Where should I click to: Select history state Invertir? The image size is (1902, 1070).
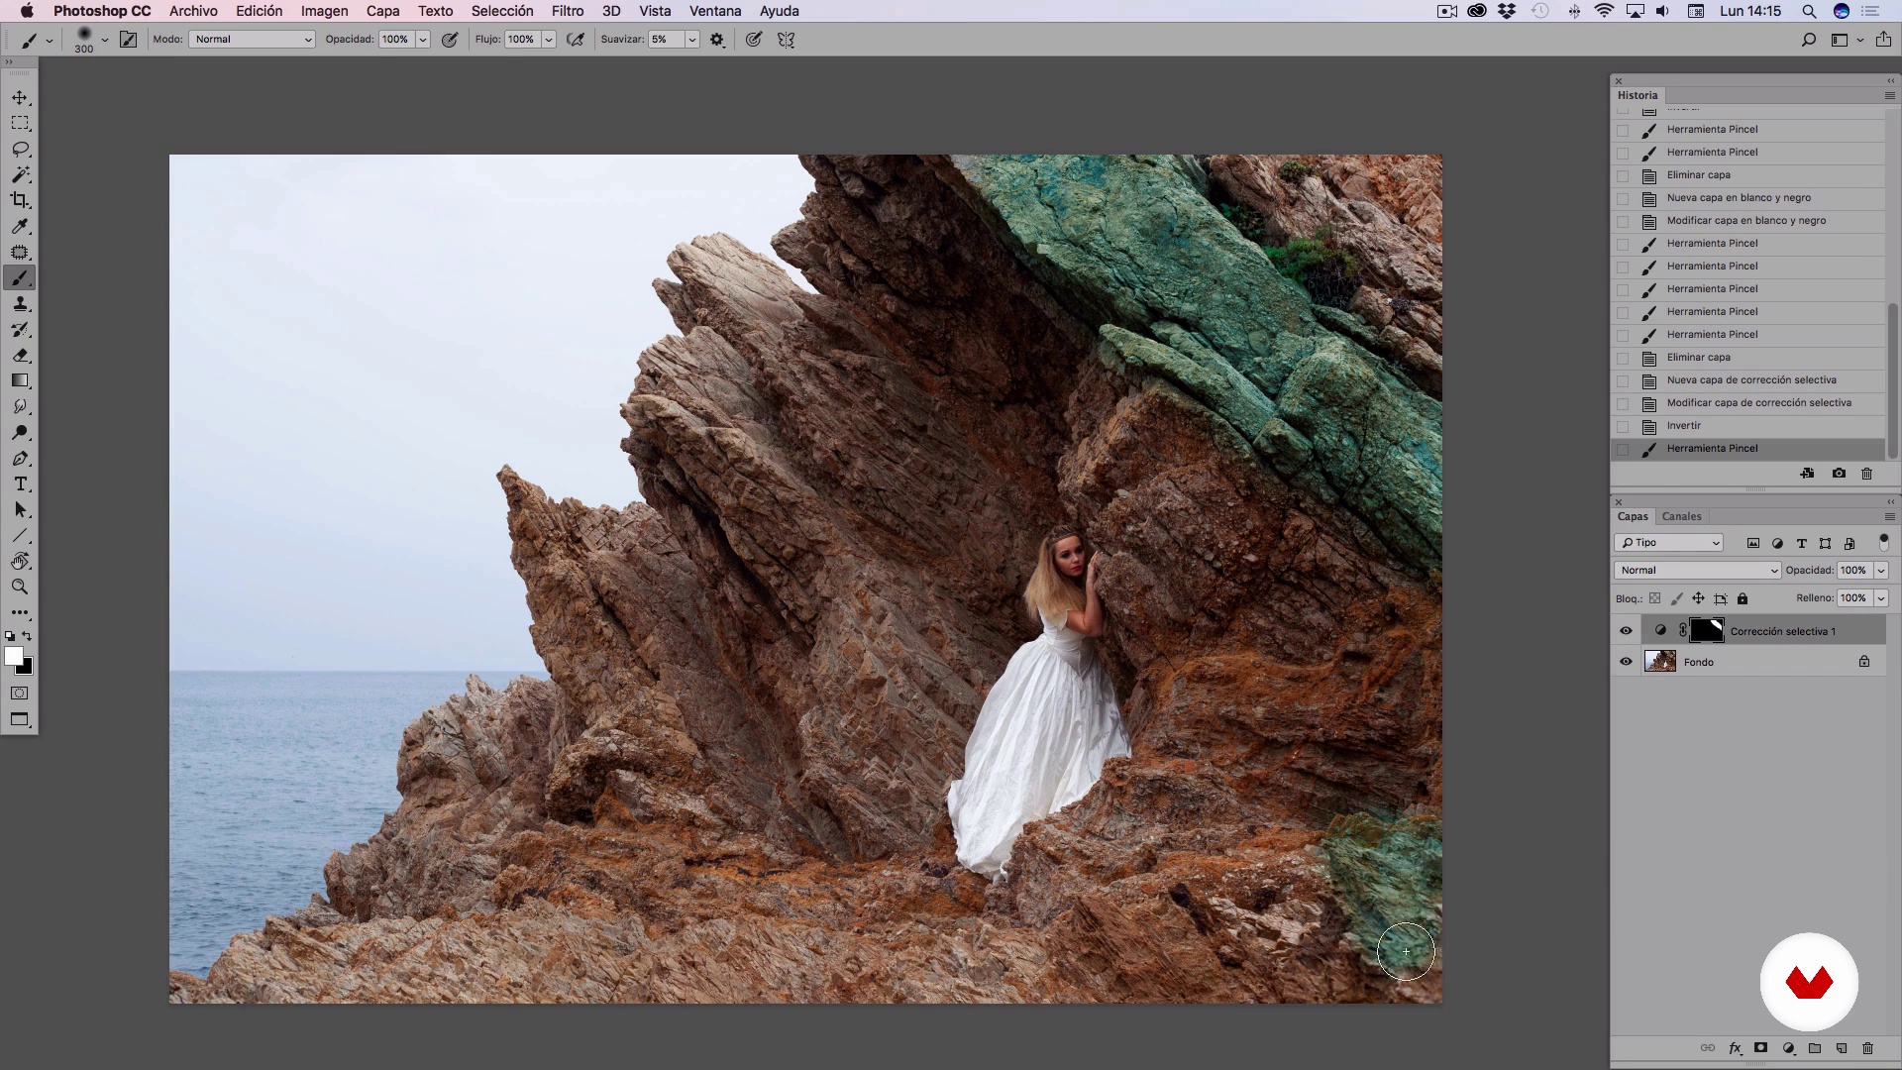(1748, 426)
